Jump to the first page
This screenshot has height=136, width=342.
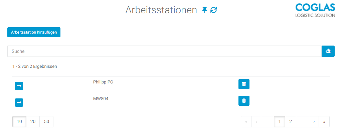[246, 122]
